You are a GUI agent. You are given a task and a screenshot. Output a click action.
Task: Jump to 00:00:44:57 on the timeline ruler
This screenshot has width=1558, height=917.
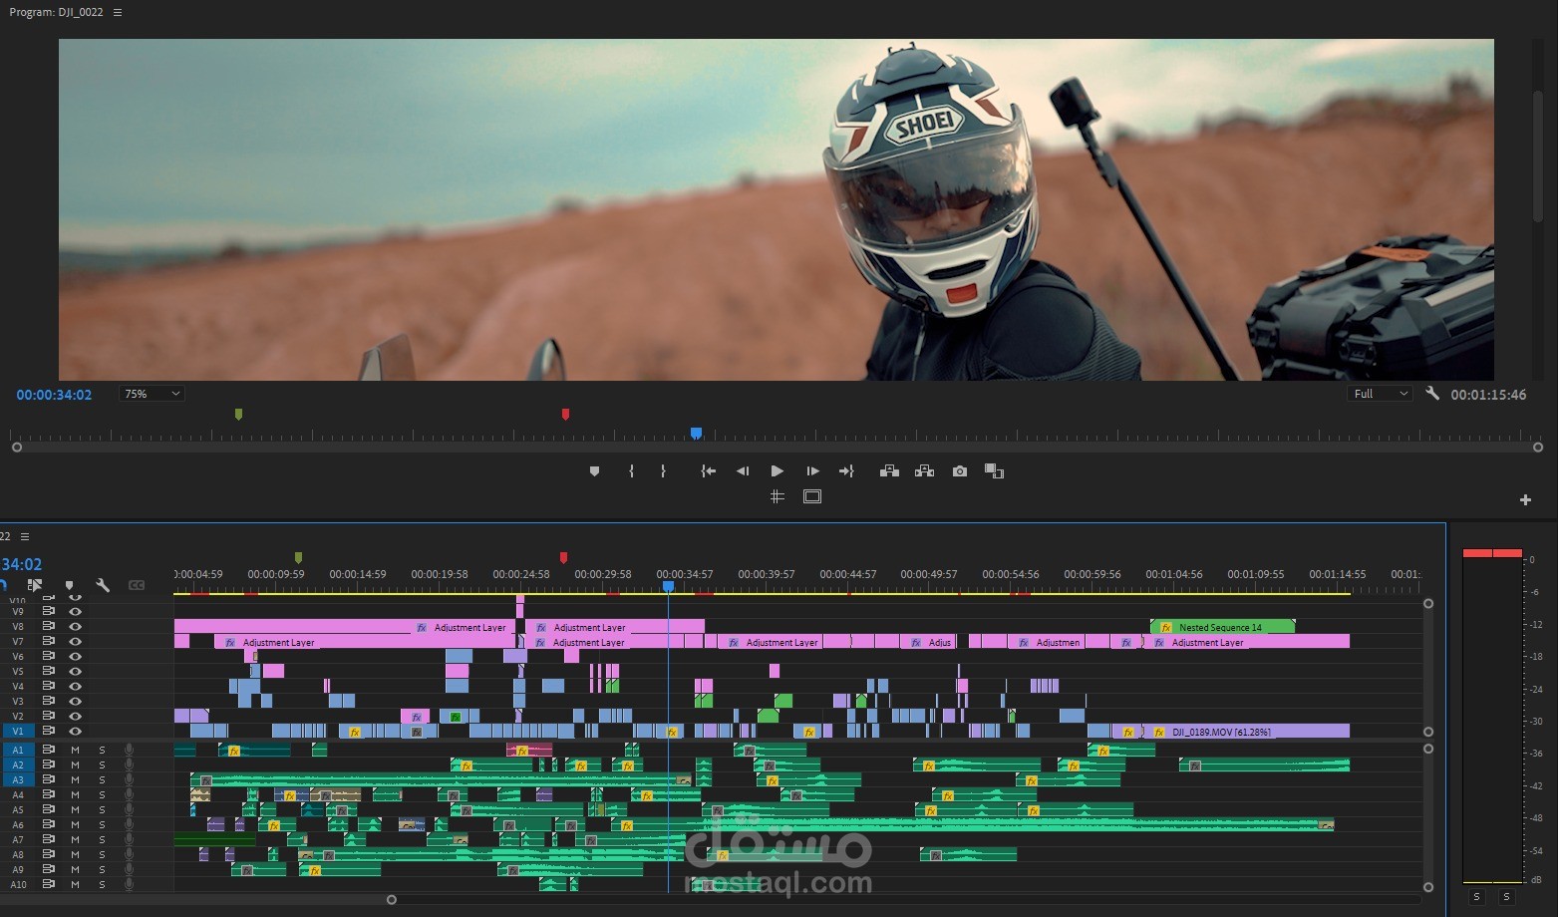(x=847, y=574)
